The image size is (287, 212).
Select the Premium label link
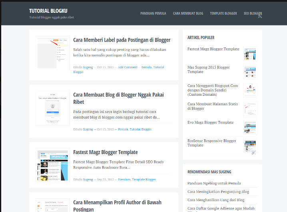tap(124, 179)
